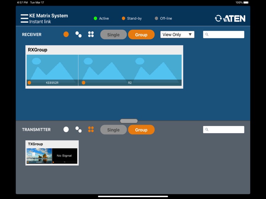Select single-dot view in Transmitter section
266x199 pixels.
point(66,129)
